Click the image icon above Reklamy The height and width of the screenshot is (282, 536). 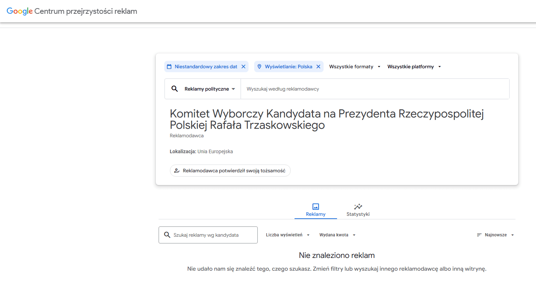[x=316, y=206]
